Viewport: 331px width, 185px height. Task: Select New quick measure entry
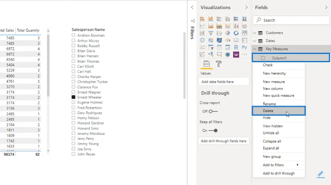tap(278, 96)
